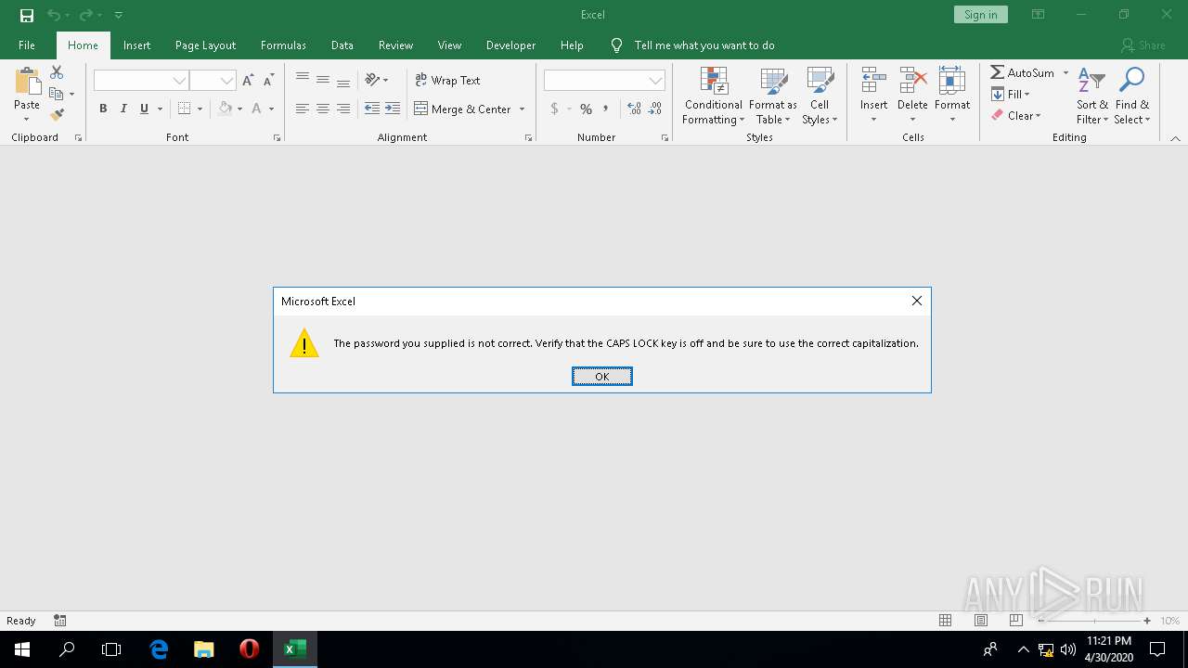Click Comma Style icon
The height and width of the screenshot is (668, 1188).
(606, 109)
